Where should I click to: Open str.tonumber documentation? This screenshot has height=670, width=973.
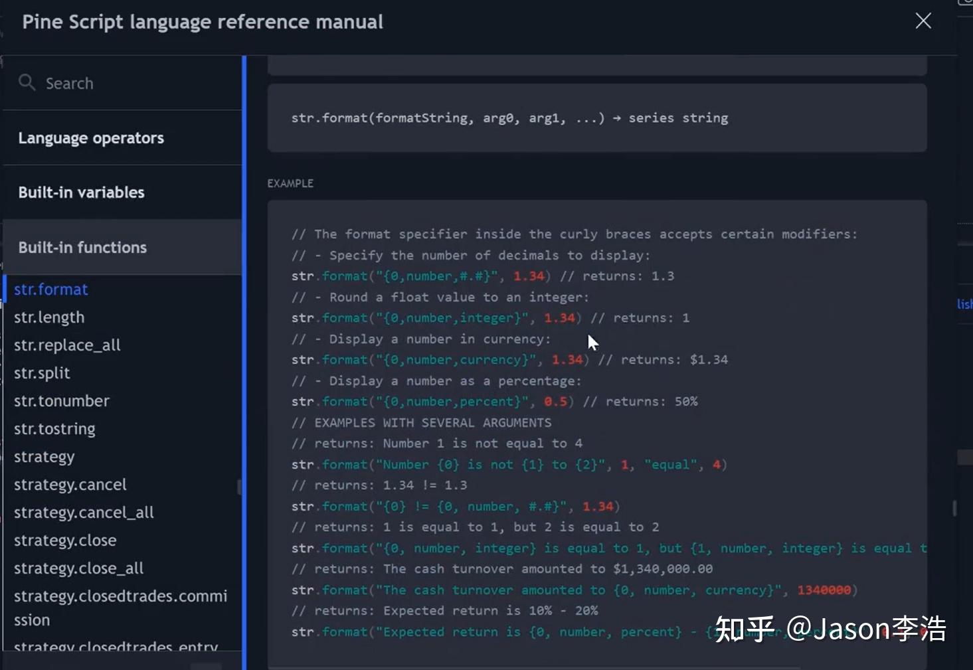point(61,400)
